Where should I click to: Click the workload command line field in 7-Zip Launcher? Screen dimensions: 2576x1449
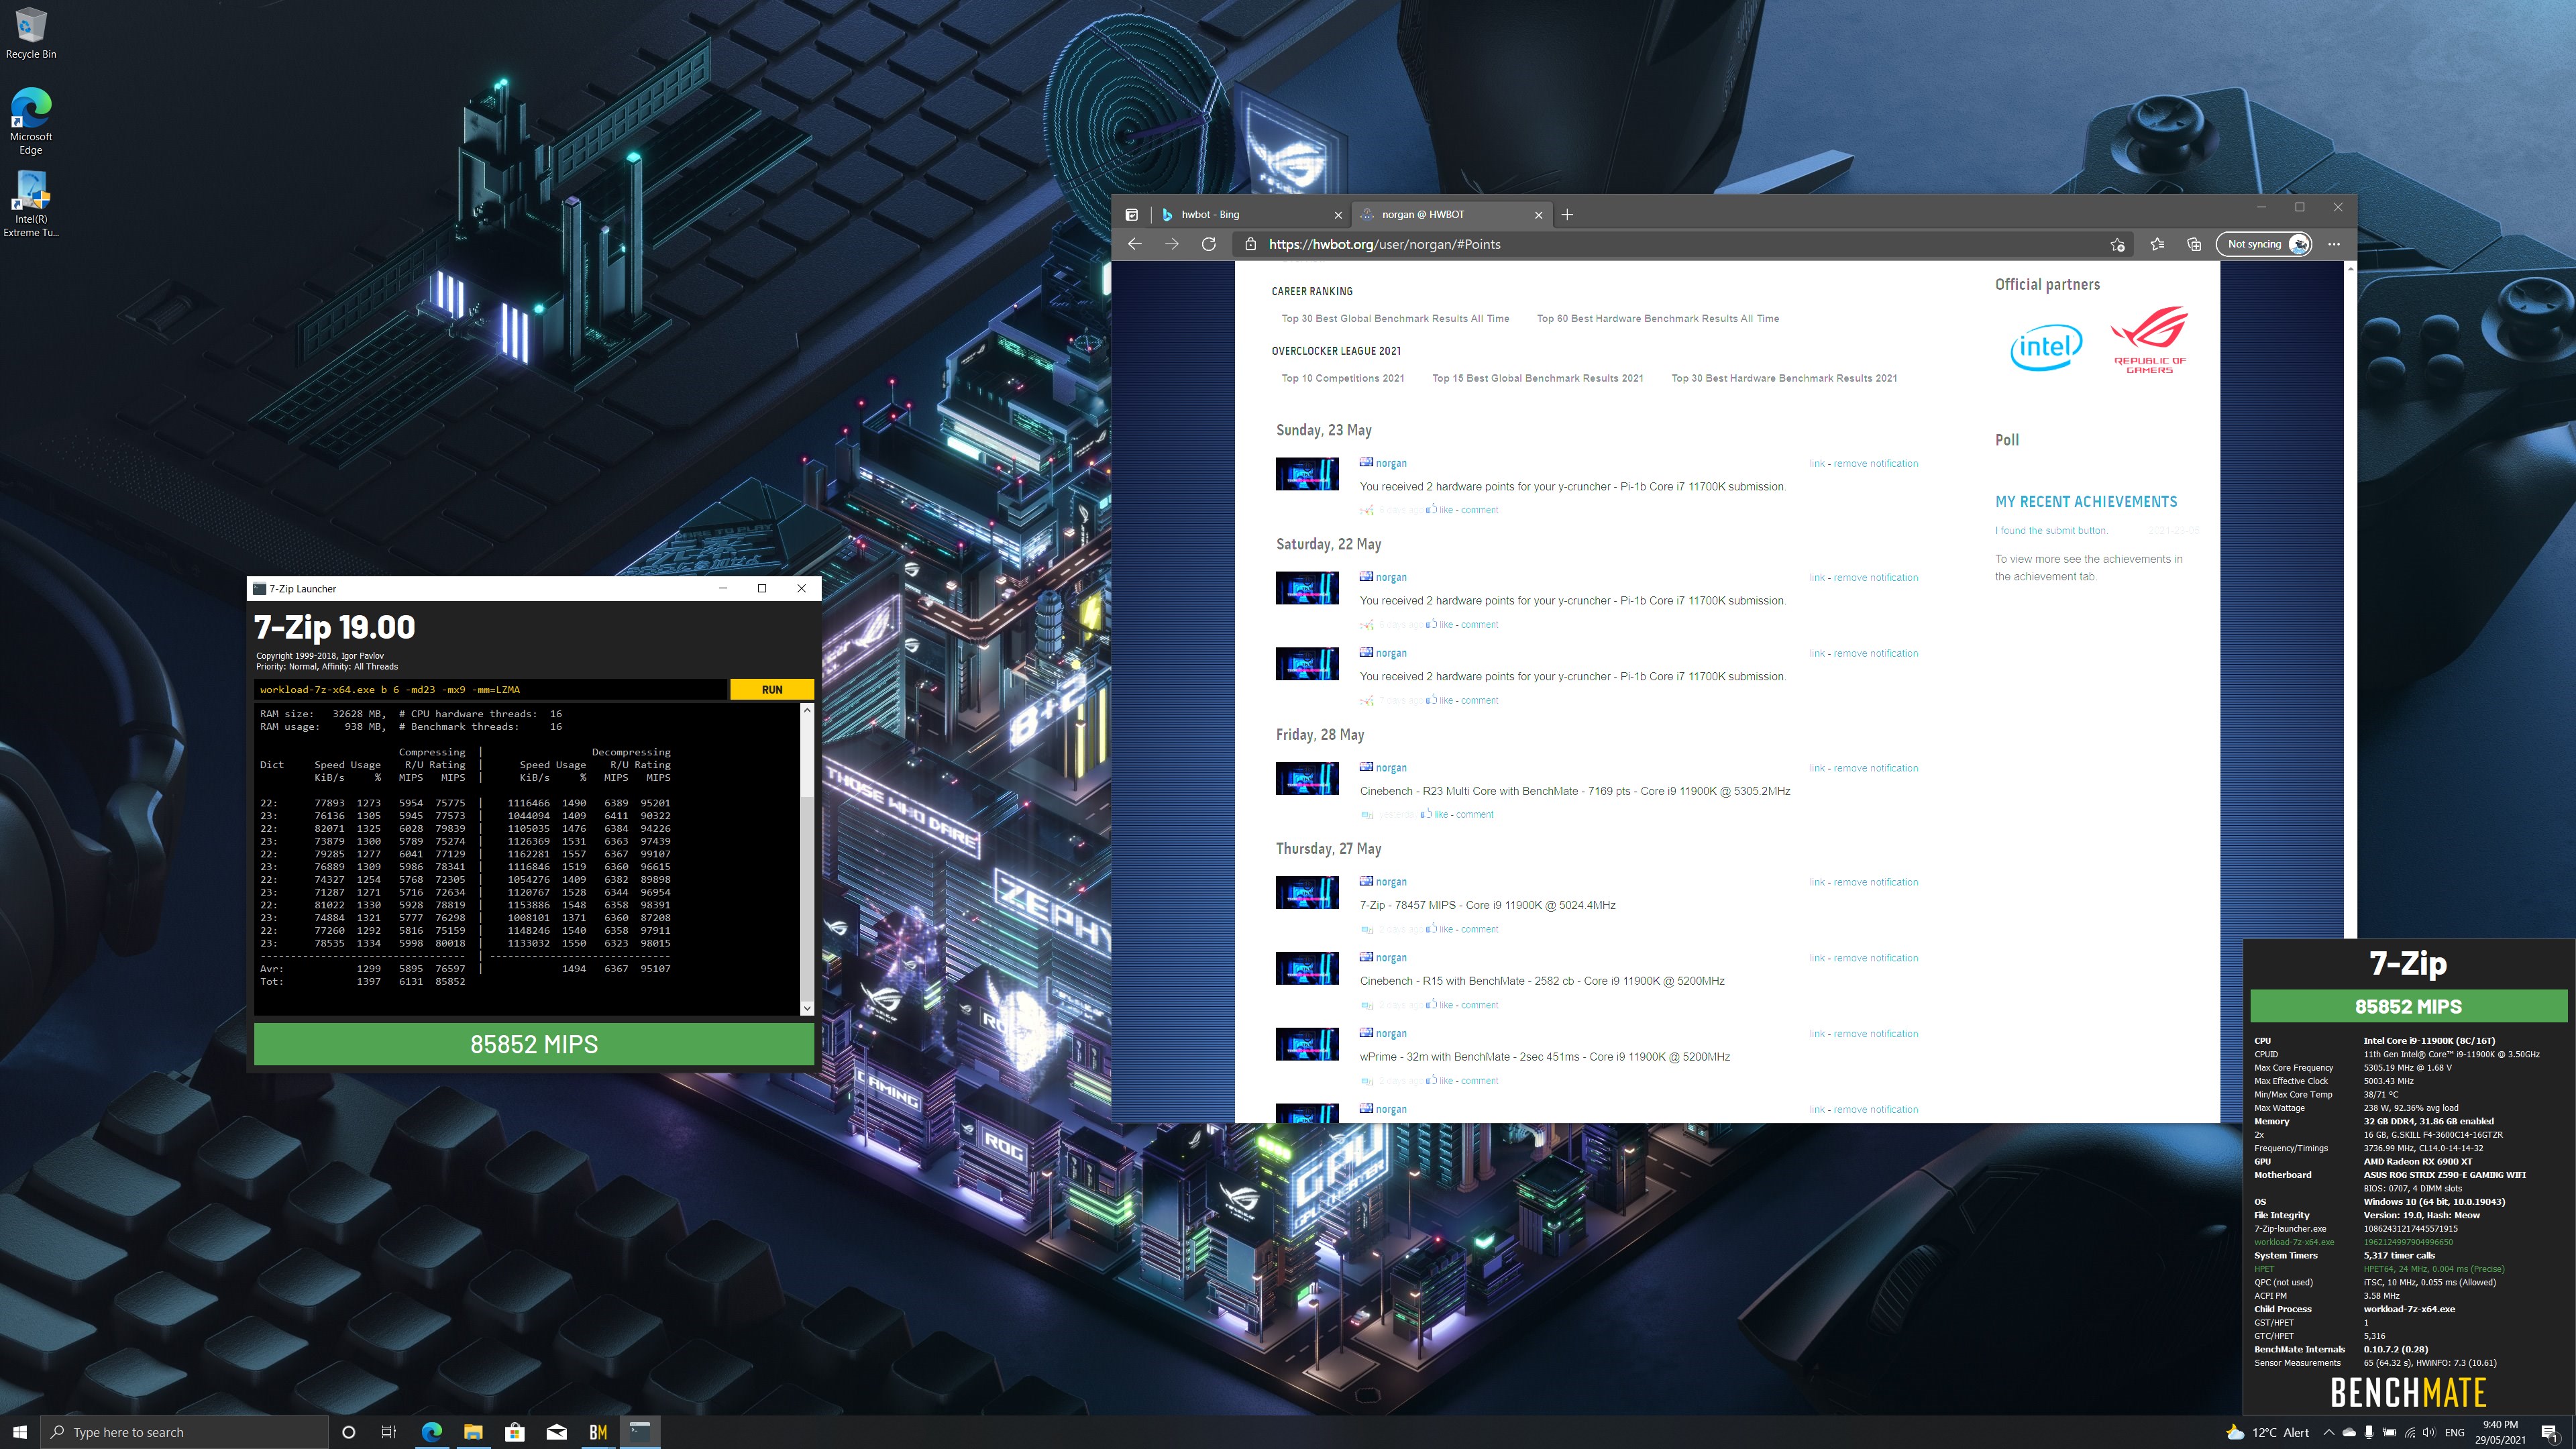click(490, 689)
